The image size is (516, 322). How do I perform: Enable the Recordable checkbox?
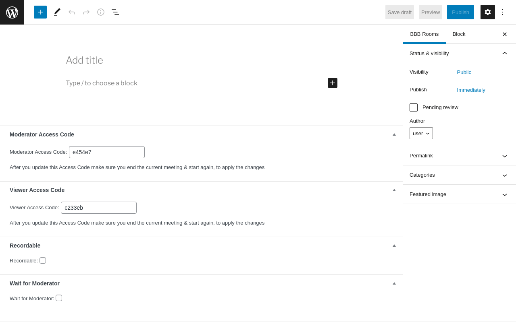coord(43,260)
